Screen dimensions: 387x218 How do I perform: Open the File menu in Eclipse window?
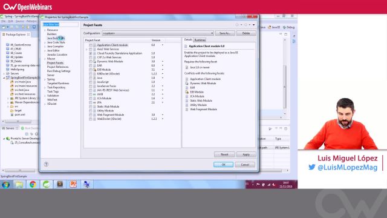[4, 21]
